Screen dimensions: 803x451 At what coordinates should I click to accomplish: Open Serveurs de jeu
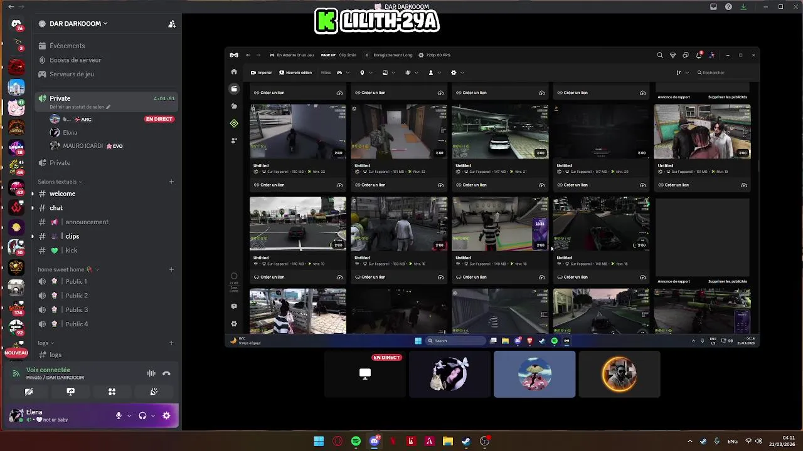(107, 74)
